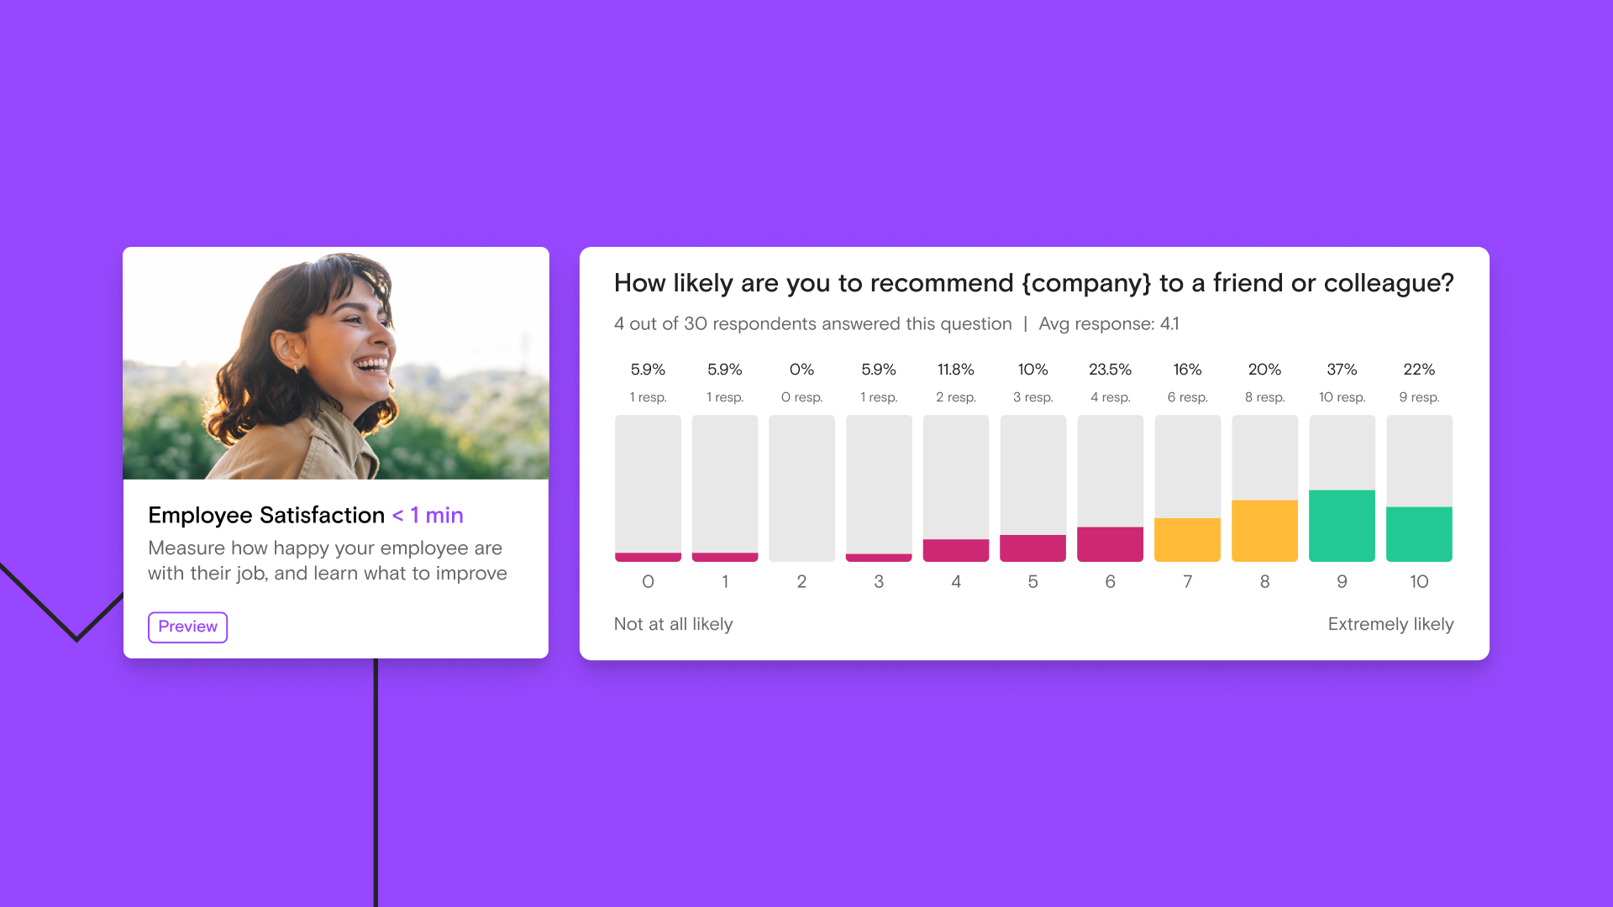Image resolution: width=1613 pixels, height=907 pixels.
Task: Select the score 1 bar
Action: 725,557
